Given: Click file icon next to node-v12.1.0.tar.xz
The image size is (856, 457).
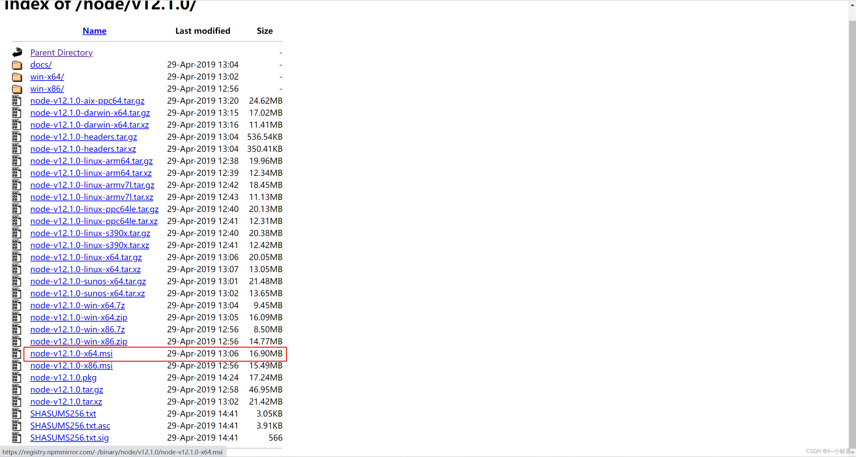Looking at the screenshot, I should [x=17, y=402].
